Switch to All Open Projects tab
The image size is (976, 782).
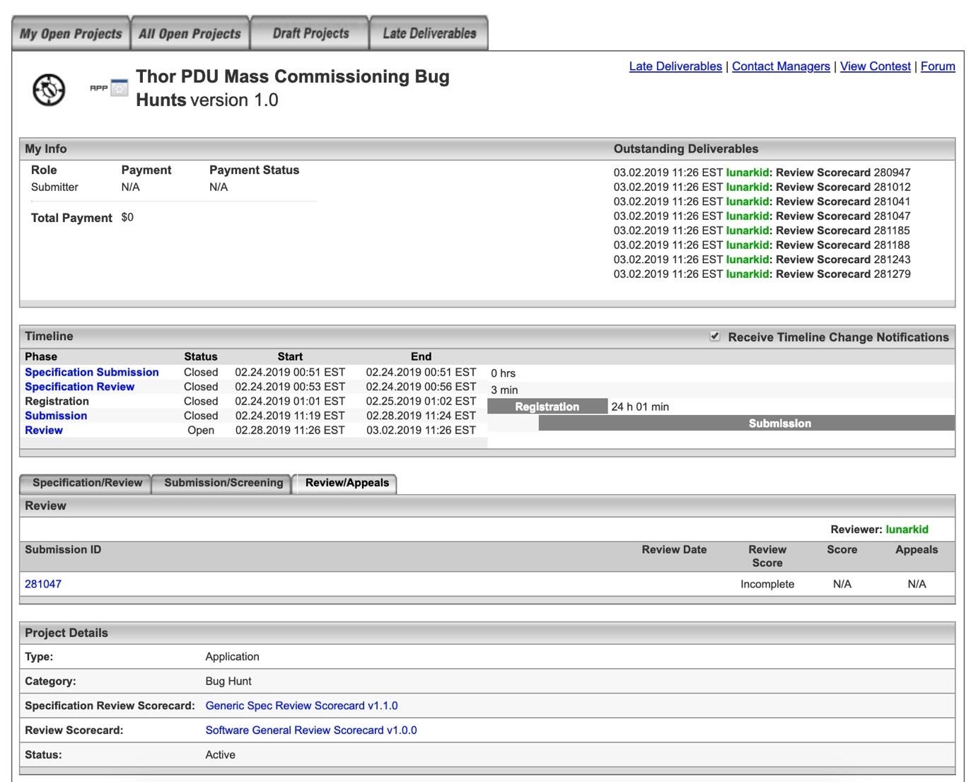click(190, 33)
